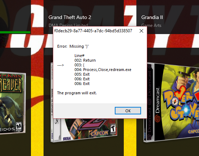Click the arrow marker beside line 003
Screen dimensions: 199x156
[60, 65]
